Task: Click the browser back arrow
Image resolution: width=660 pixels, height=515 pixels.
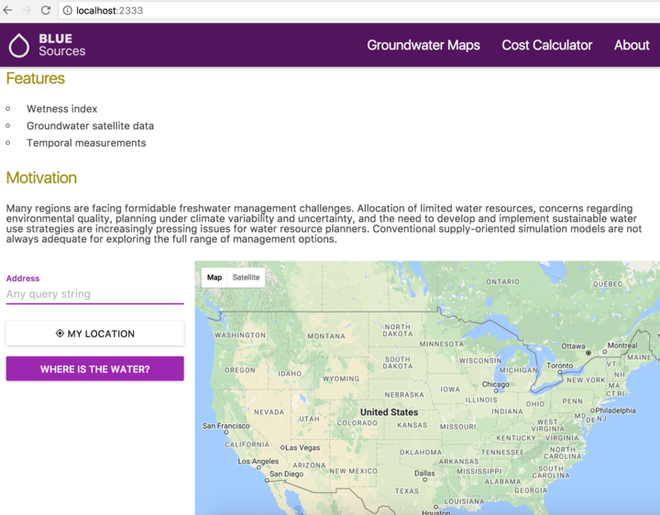Action: point(8,10)
